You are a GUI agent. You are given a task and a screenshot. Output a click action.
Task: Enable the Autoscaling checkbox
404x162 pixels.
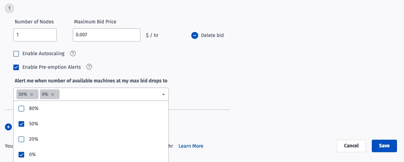[x=16, y=54]
